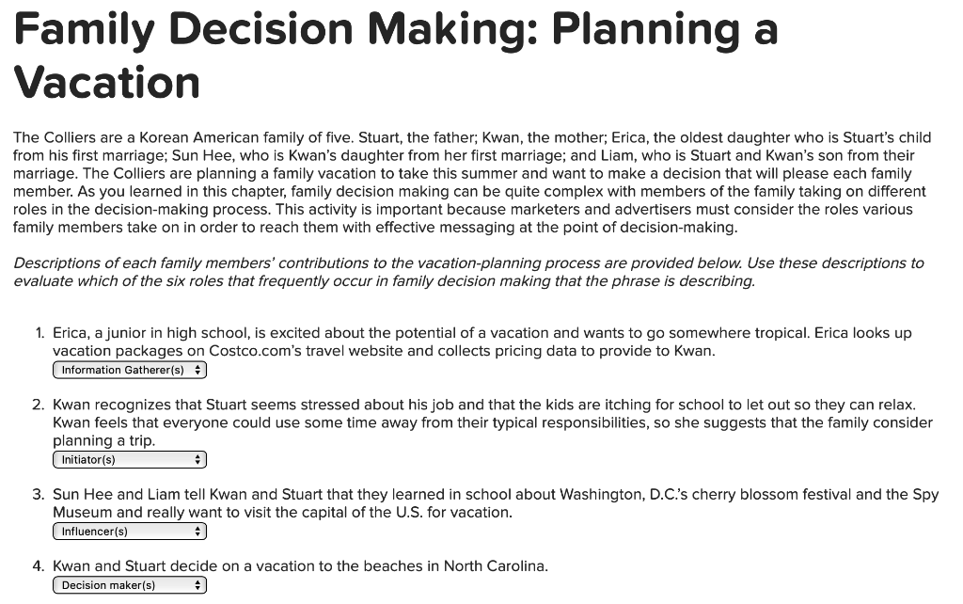Screen dimensions: 963x604
Task: Click the arrow icon on the Influencer(s) selector
Action: click(198, 531)
